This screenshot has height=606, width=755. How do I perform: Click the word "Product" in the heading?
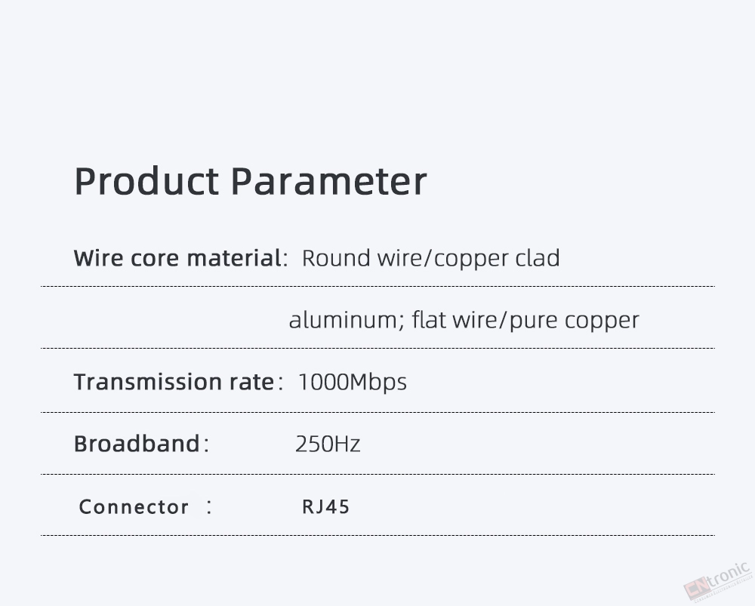click(x=146, y=181)
